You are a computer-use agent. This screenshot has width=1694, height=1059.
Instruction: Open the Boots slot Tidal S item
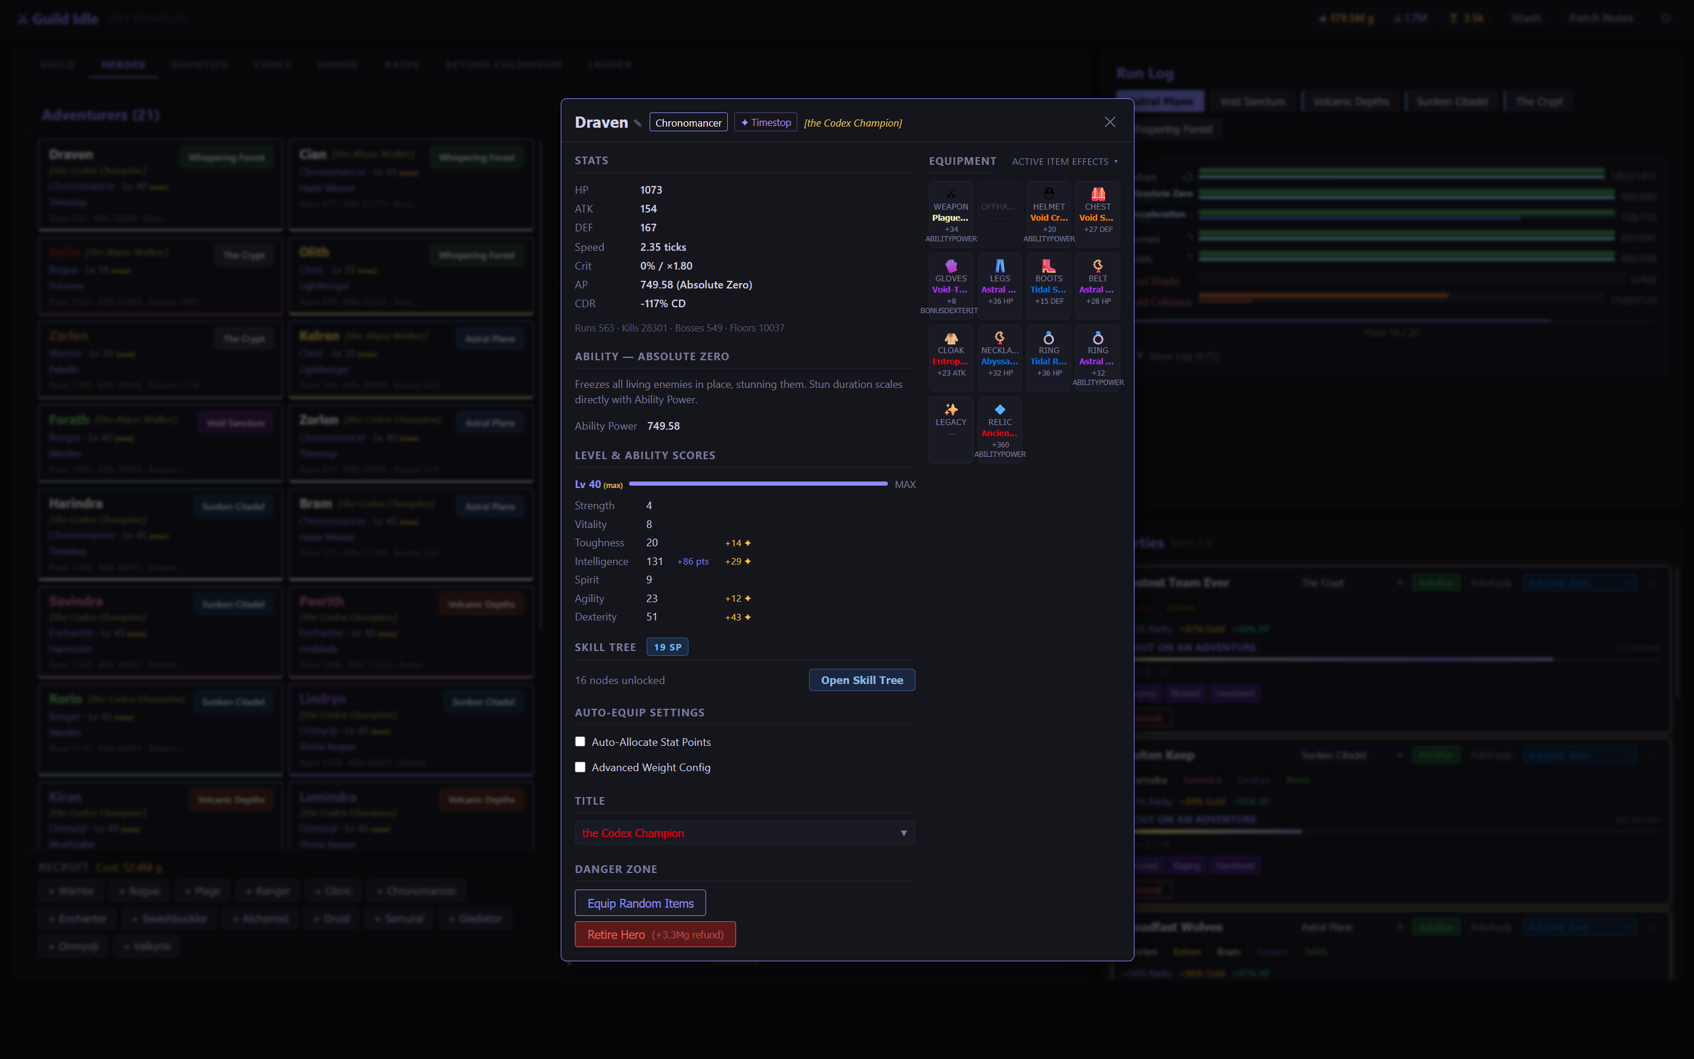click(1049, 287)
